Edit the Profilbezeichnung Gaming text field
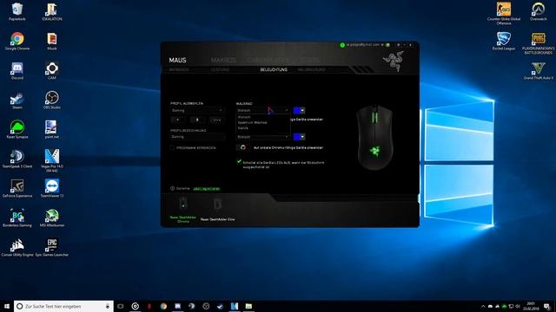 pos(197,137)
